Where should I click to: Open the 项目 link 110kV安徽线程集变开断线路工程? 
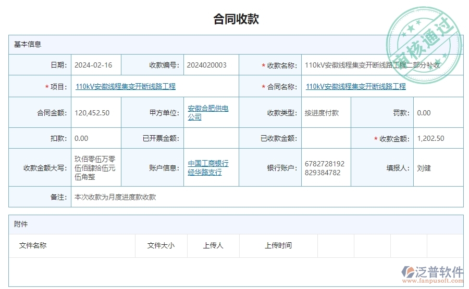[x=126, y=87]
